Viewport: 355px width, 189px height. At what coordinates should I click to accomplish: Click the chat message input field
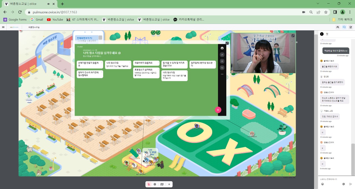coord(334,179)
